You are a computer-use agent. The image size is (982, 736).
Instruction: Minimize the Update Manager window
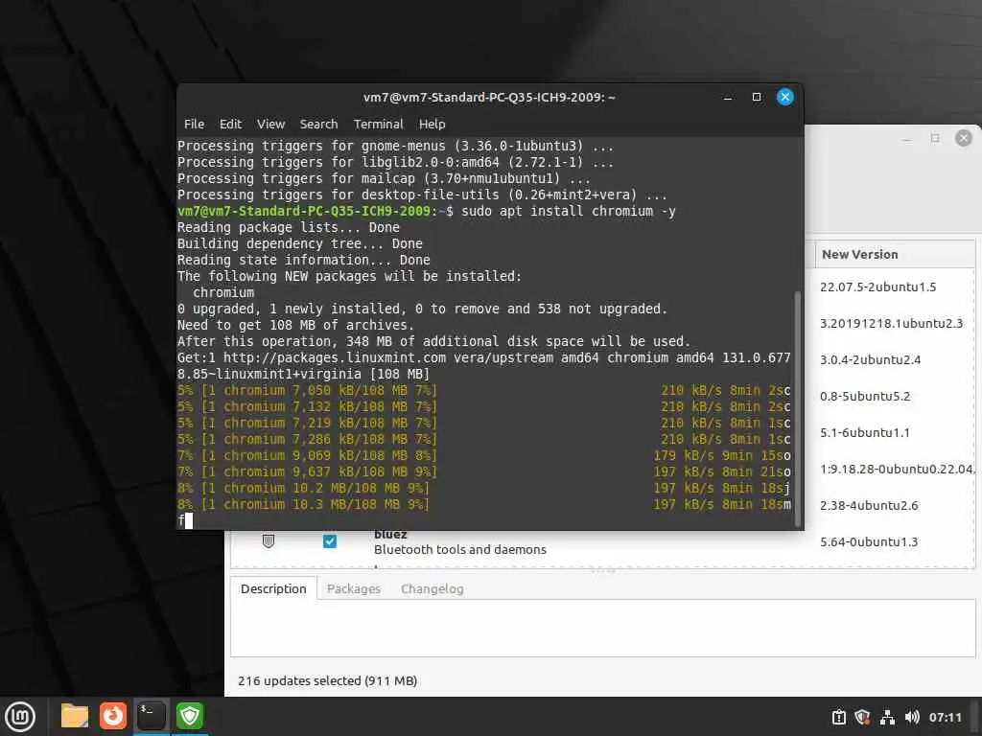(x=906, y=139)
